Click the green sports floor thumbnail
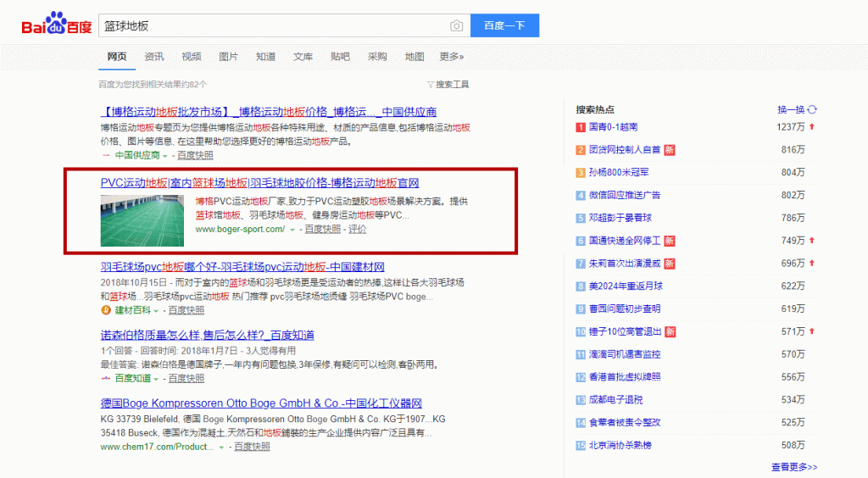This screenshot has width=868, height=478. [142, 220]
